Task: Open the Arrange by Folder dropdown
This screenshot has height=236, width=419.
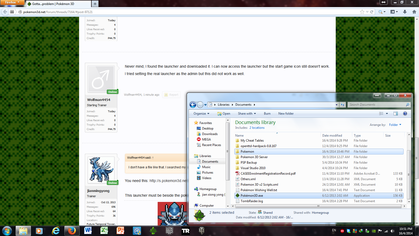Action: click(x=395, y=125)
